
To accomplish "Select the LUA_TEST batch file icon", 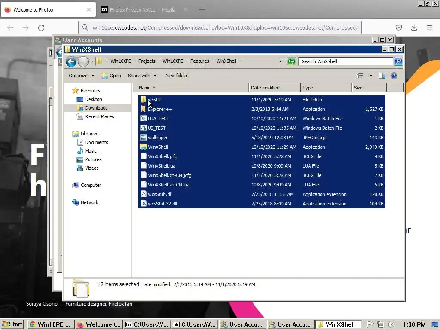I will pos(144,119).
